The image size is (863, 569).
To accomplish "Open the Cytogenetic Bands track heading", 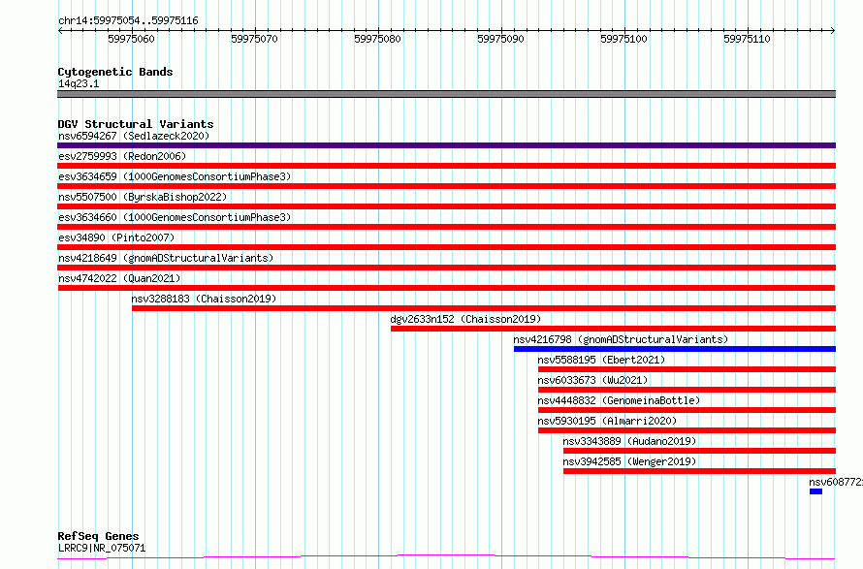I will (115, 72).
